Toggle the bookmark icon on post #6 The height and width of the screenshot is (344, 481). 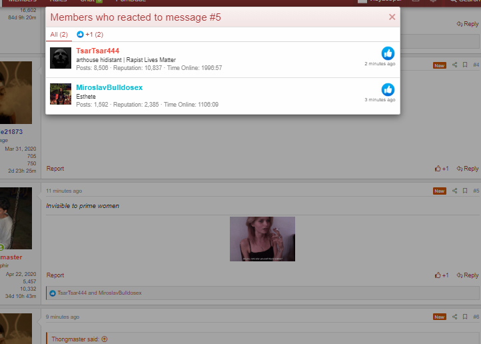(x=464, y=317)
